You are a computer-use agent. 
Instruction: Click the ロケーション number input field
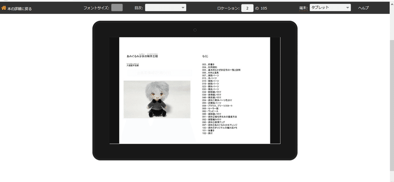(x=247, y=8)
